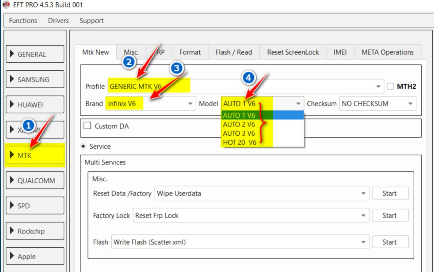The width and height of the screenshot is (434, 272).
Task: Switch to the Flash / Read tab
Action: tap(234, 52)
